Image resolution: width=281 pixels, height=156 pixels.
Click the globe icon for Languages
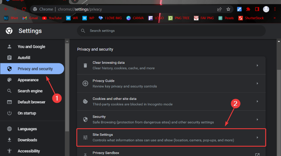9,129
